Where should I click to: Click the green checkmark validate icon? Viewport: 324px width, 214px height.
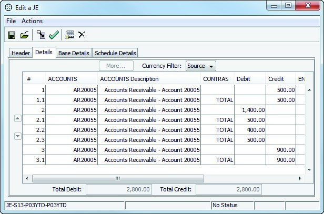pyautogui.click(x=54, y=35)
